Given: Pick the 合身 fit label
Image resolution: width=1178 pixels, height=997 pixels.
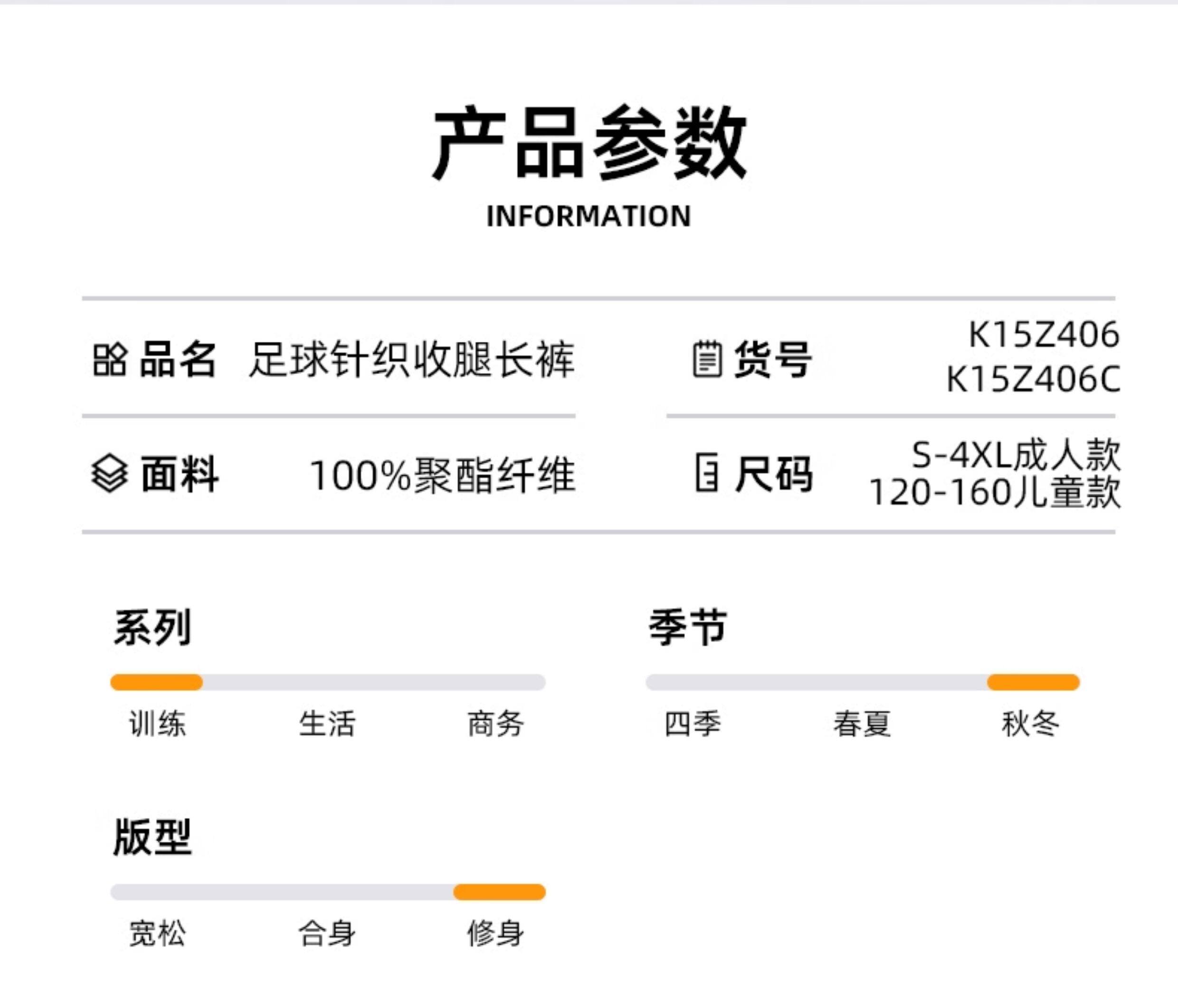Looking at the screenshot, I should pos(327,933).
